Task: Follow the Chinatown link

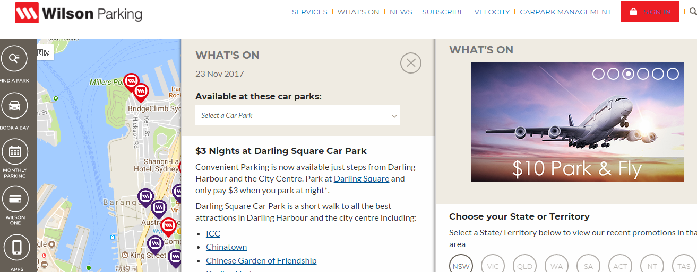Action: click(x=227, y=247)
